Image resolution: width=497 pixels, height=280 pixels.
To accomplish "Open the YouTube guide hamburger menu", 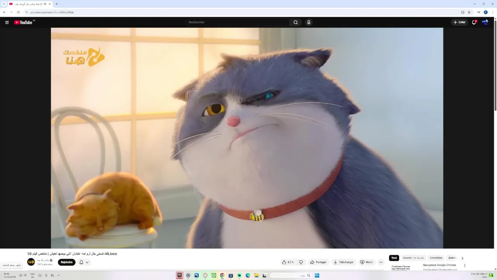I will coord(7,22).
